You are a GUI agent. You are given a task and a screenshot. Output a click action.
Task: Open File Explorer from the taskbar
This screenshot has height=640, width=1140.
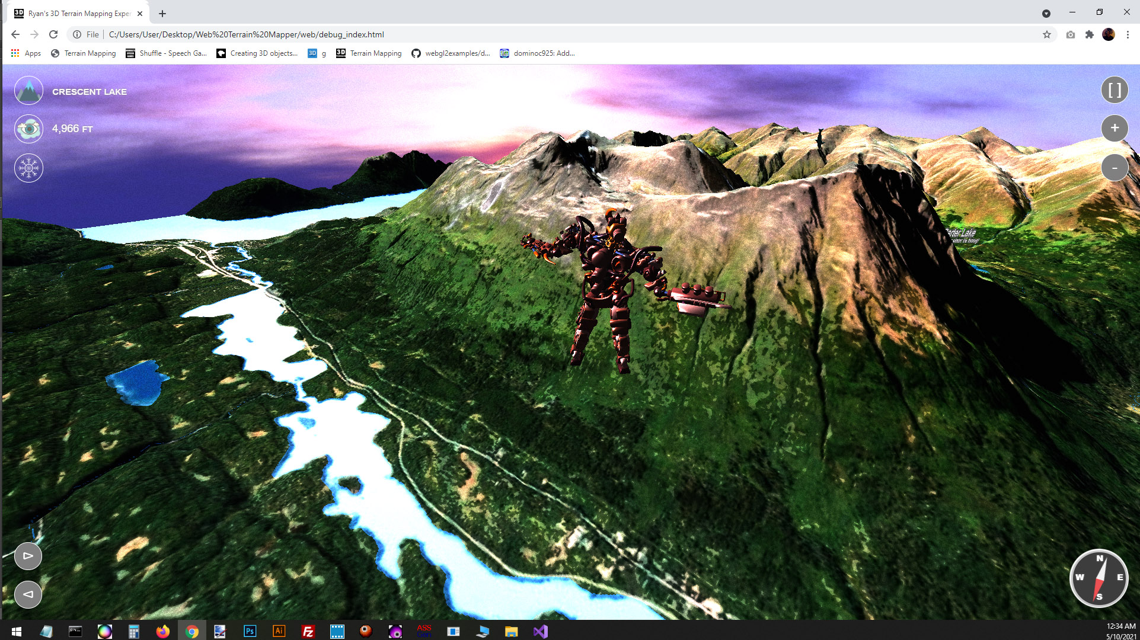[x=511, y=632]
